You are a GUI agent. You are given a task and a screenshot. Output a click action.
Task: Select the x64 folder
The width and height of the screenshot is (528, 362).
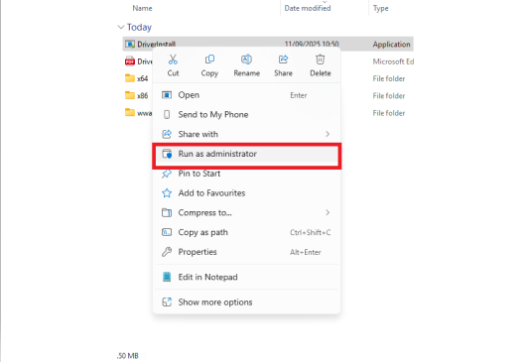[137, 78]
